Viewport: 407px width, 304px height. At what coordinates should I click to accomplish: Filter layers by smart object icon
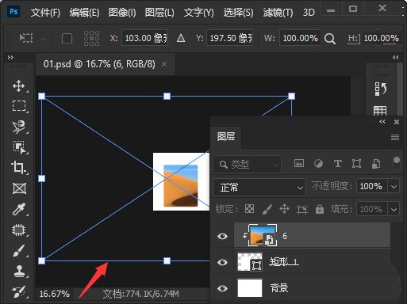click(x=376, y=164)
